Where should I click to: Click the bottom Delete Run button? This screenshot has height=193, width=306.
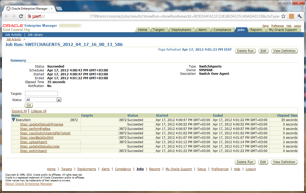(245, 162)
